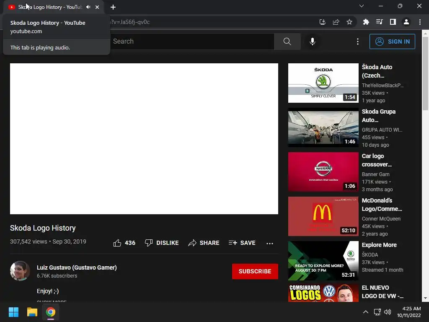This screenshot has width=429, height=322.
Task: Open Car logo crossover Nissan thumbnail
Action: pos(323,171)
